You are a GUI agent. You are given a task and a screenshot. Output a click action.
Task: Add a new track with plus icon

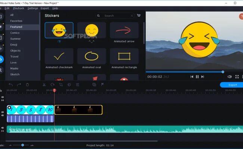tap(1, 91)
